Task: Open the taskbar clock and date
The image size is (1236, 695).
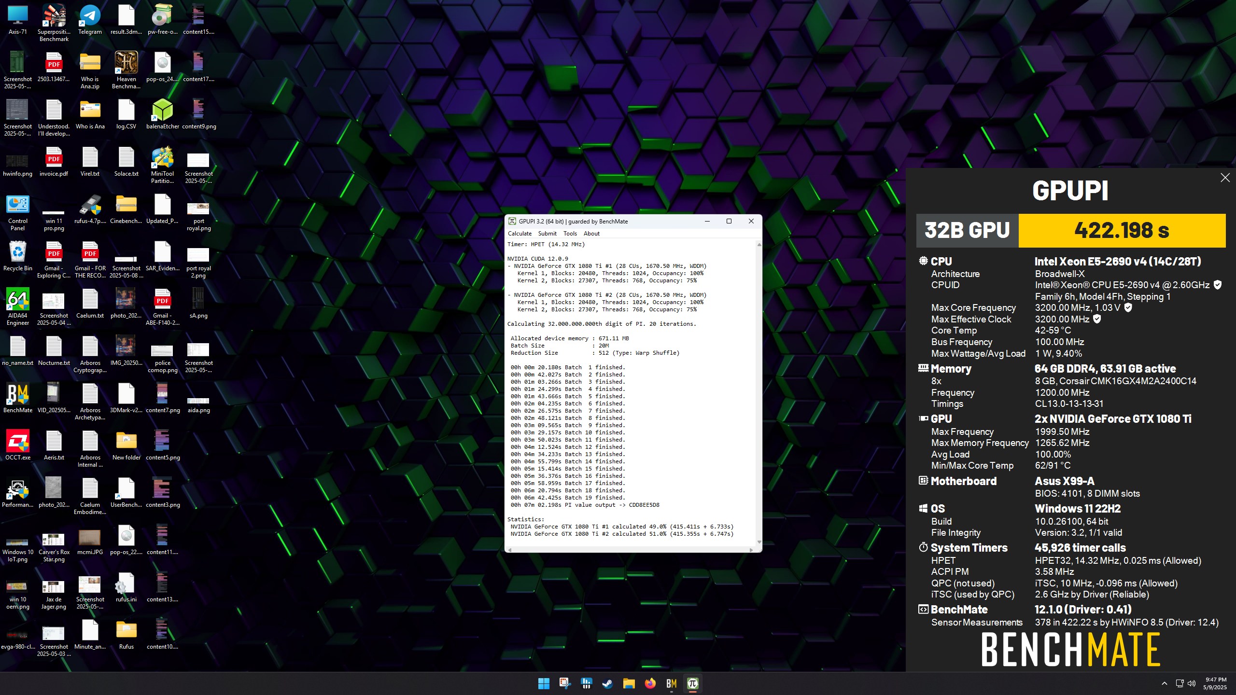Action: pyautogui.click(x=1215, y=683)
